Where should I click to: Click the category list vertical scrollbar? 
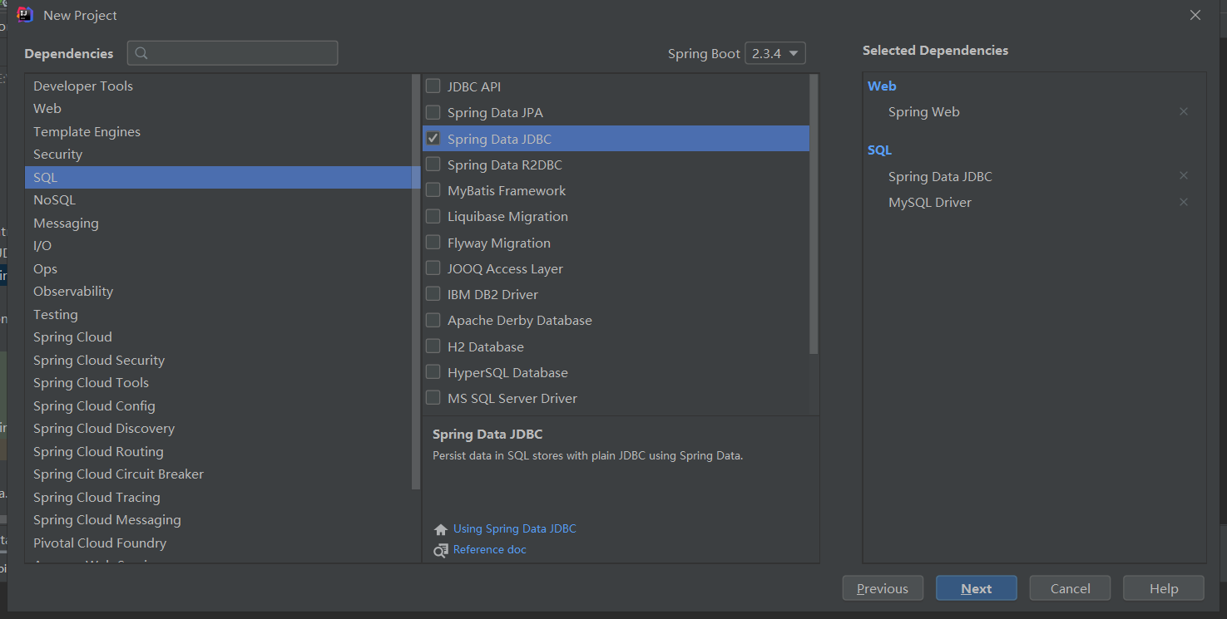point(416,282)
